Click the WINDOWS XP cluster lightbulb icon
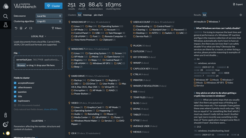The height and width of the screenshot is (138, 246). tap(69, 22)
